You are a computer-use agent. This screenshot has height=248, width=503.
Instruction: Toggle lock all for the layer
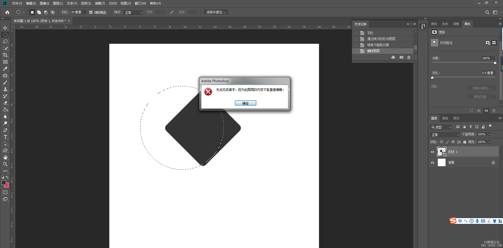tap(465, 142)
